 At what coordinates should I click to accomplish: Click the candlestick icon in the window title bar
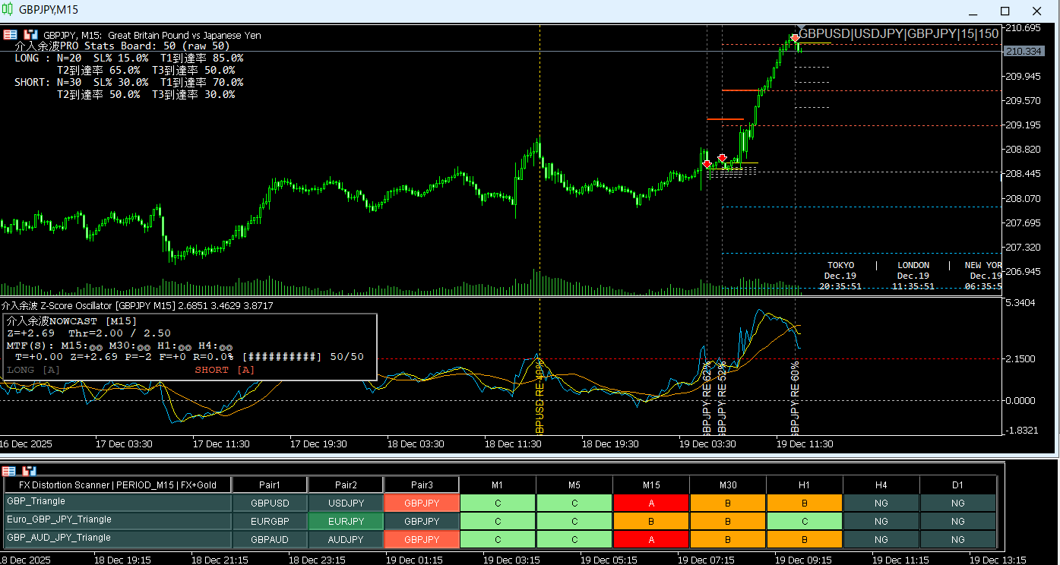pyautogui.click(x=9, y=10)
